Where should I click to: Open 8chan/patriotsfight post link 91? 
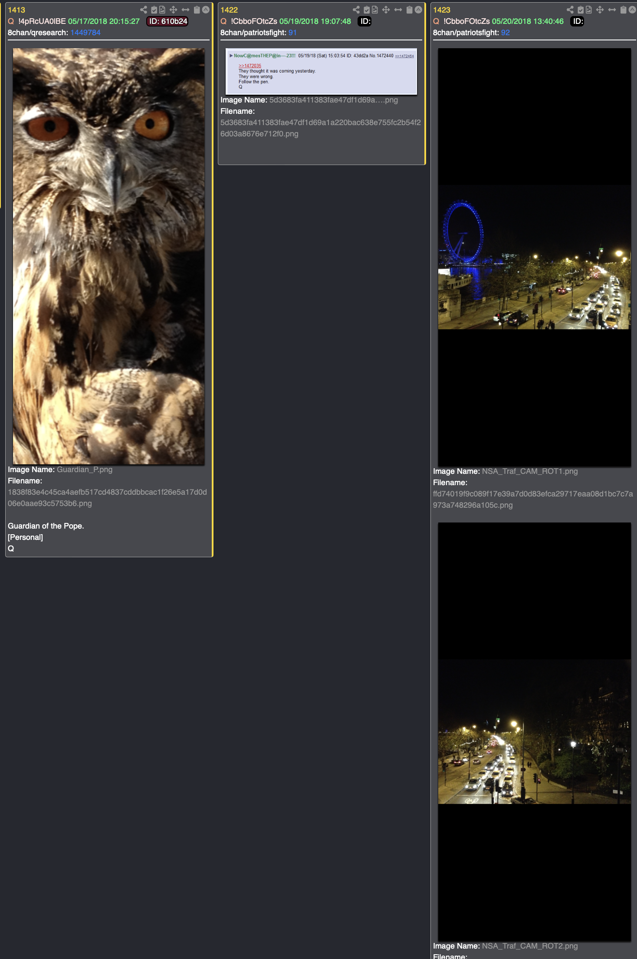pyautogui.click(x=292, y=33)
